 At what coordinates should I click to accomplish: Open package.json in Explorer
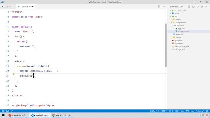(180, 49)
